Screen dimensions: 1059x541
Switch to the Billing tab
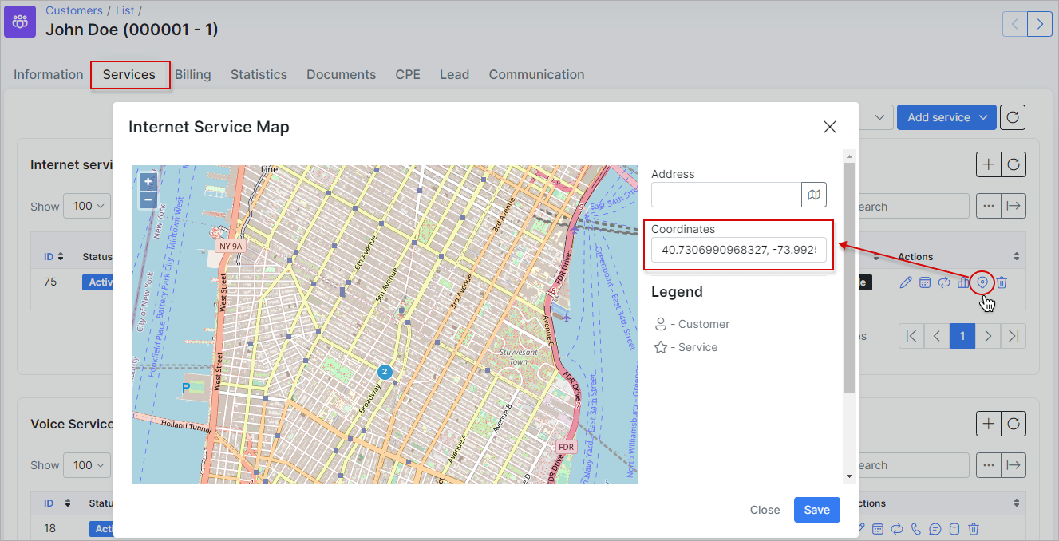[x=193, y=75]
